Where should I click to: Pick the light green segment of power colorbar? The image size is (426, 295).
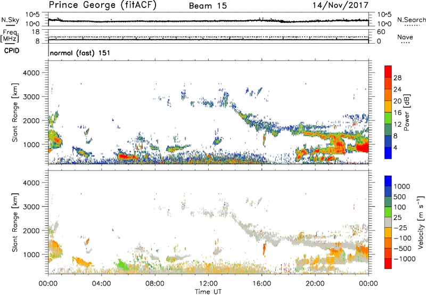coord(388,118)
